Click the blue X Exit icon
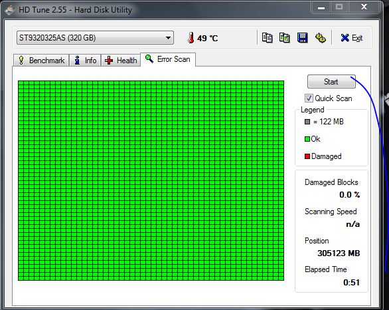Screen dimensions: 389x310 pos(345,38)
